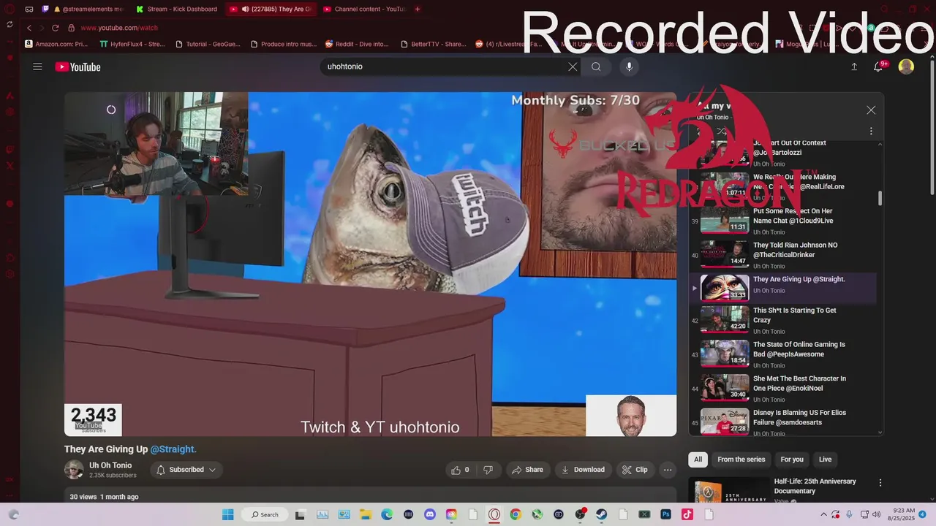Like the video with thumbs up
The image size is (936, 526).
coord(460,470)
